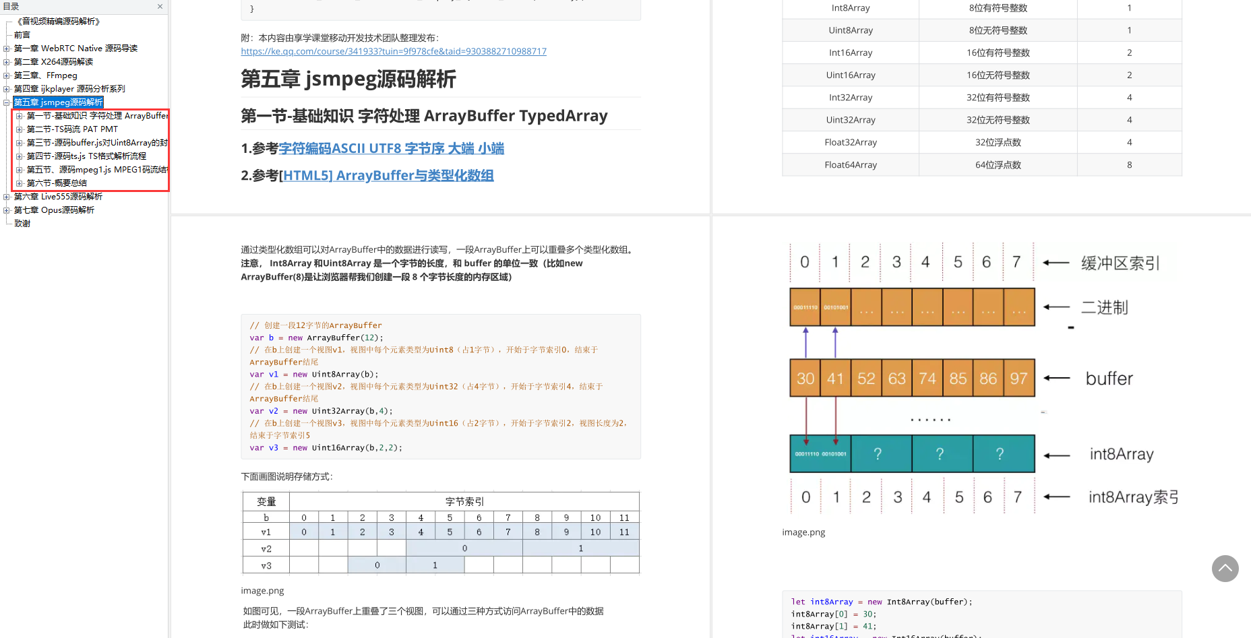The height and width of the screenshot is (638, 1251).
Task: Open 第三节-源码buffer.js对Uint8Array bookmark
Action: pos(97,143)
